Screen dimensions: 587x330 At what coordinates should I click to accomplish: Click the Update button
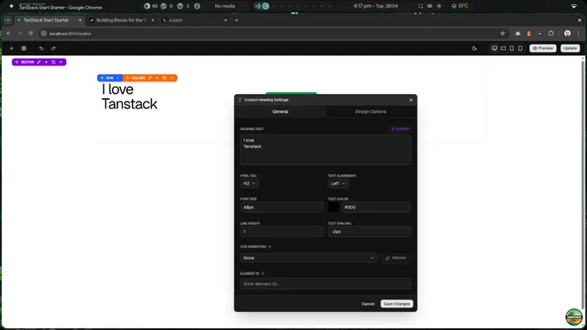(x=570, y=48)
